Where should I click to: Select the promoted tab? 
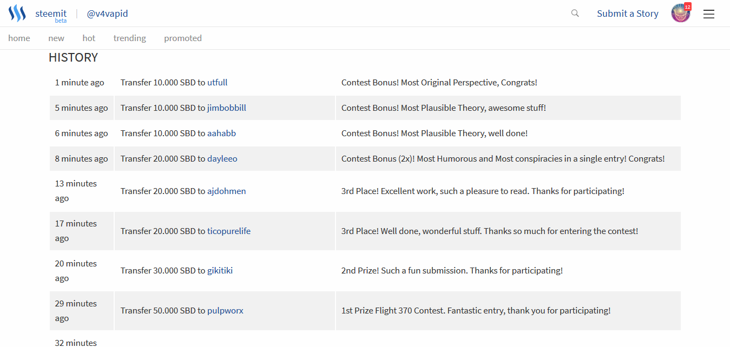(183, 38)
